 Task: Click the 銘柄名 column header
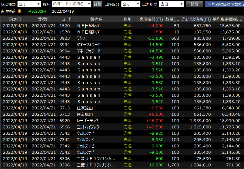(96, 19)
